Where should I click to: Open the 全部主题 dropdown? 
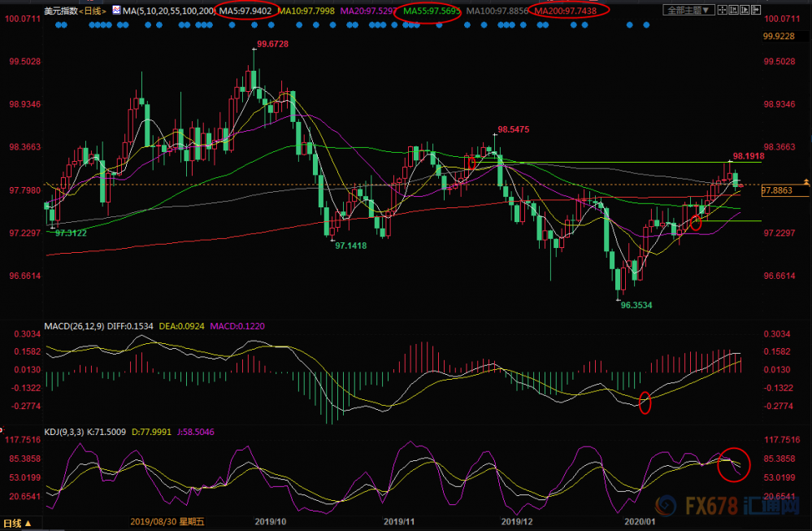[x=688, y=10]
